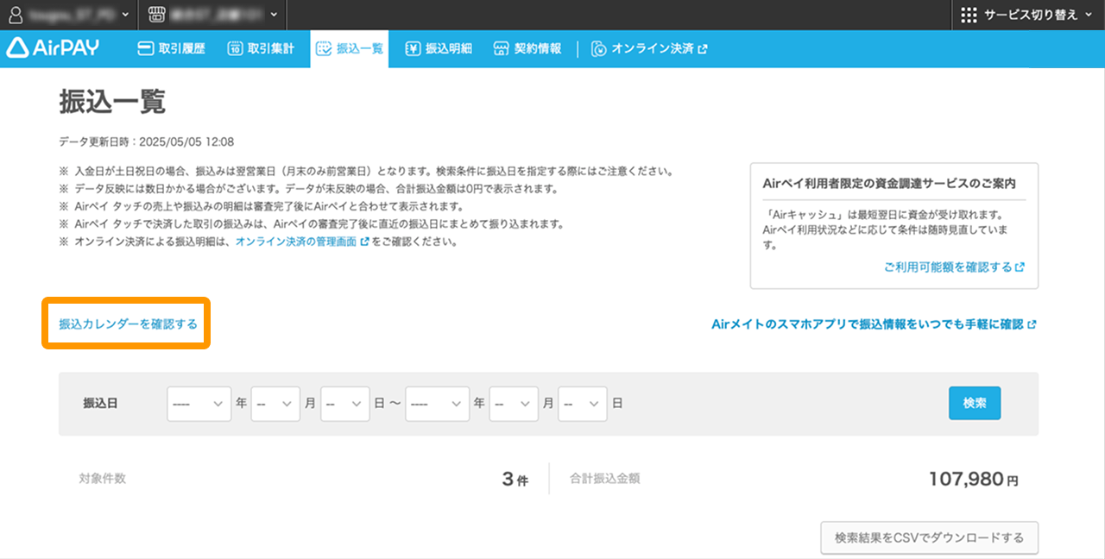Click the サービス切り替え grid icon
The image size is (1105, 559).
click(x=969, y=15)
